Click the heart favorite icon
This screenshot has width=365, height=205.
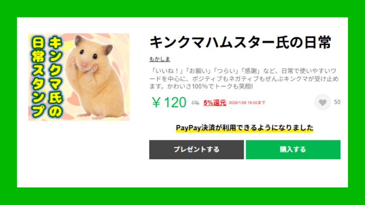click(x=323, y=102)
